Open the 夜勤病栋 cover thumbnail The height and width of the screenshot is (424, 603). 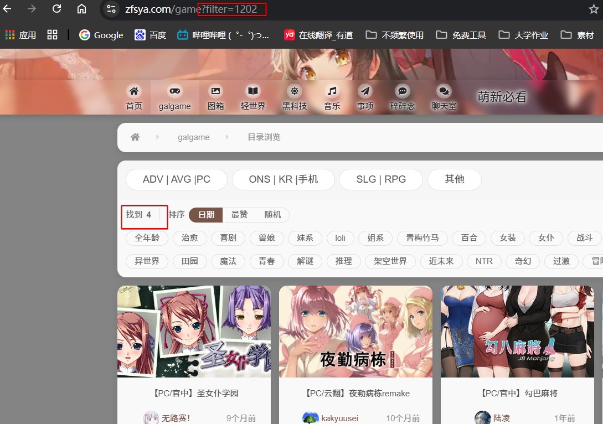(x=355, y=332)
